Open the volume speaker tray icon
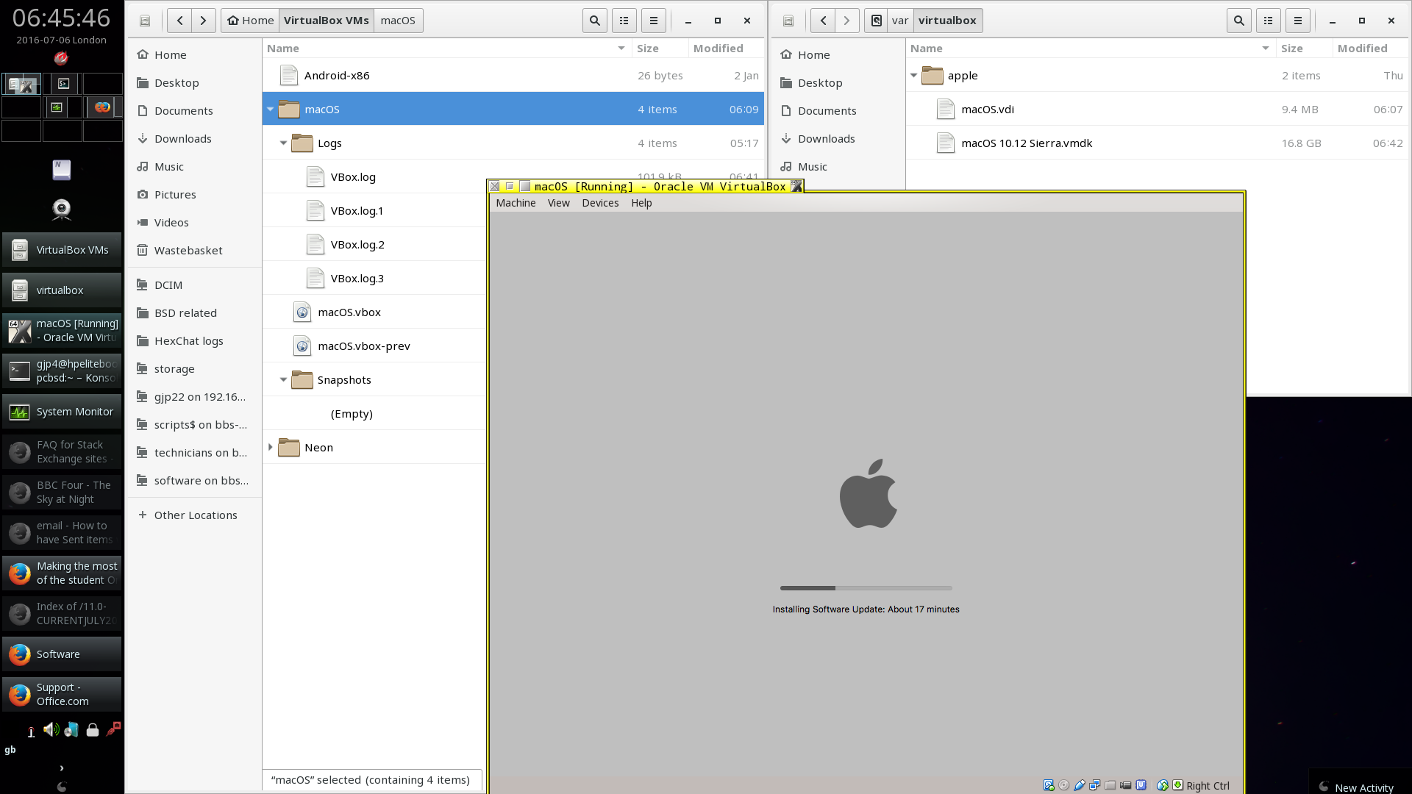Screen dimensions: 1412x794 point(51,729)
